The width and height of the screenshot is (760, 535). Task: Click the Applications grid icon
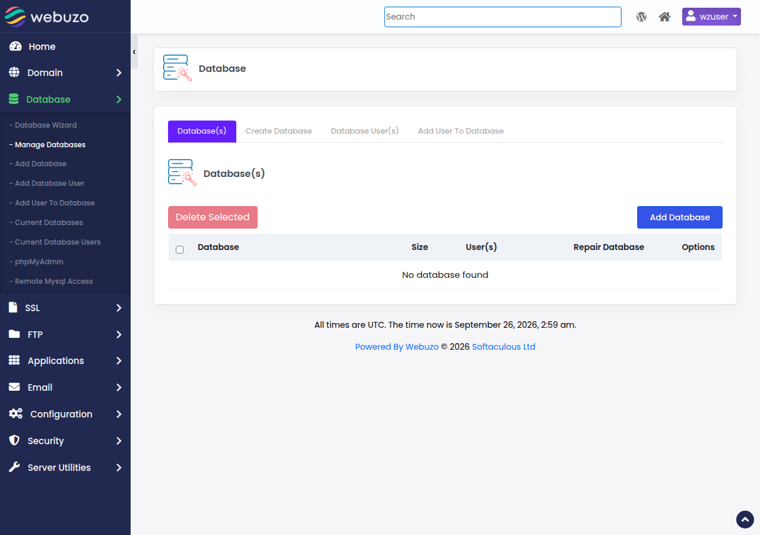(x=14, y=360)
